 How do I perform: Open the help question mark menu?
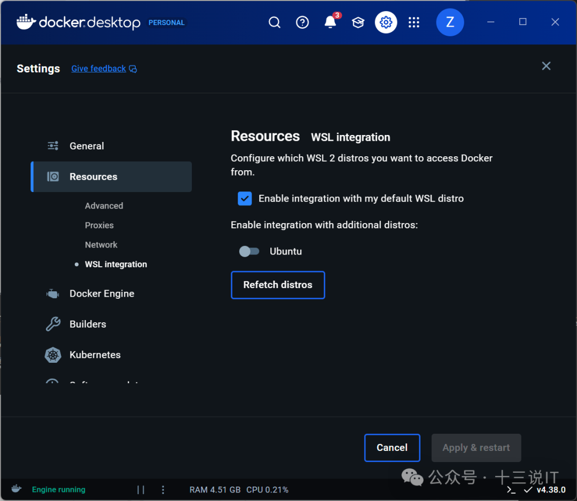pyautogui.click(x=302, y=22)
